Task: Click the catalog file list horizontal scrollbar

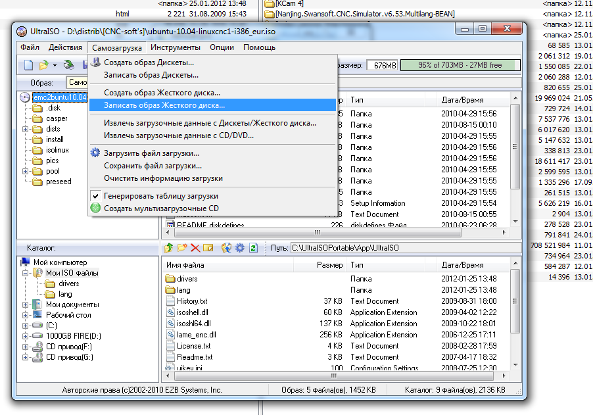Action: point(335,376)
